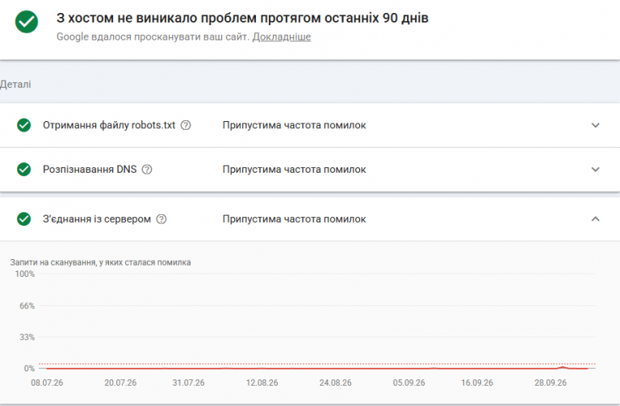Screen dimensions: 620x406
Task: Click the 28.09.26 date label
Action: pos(551,383)
